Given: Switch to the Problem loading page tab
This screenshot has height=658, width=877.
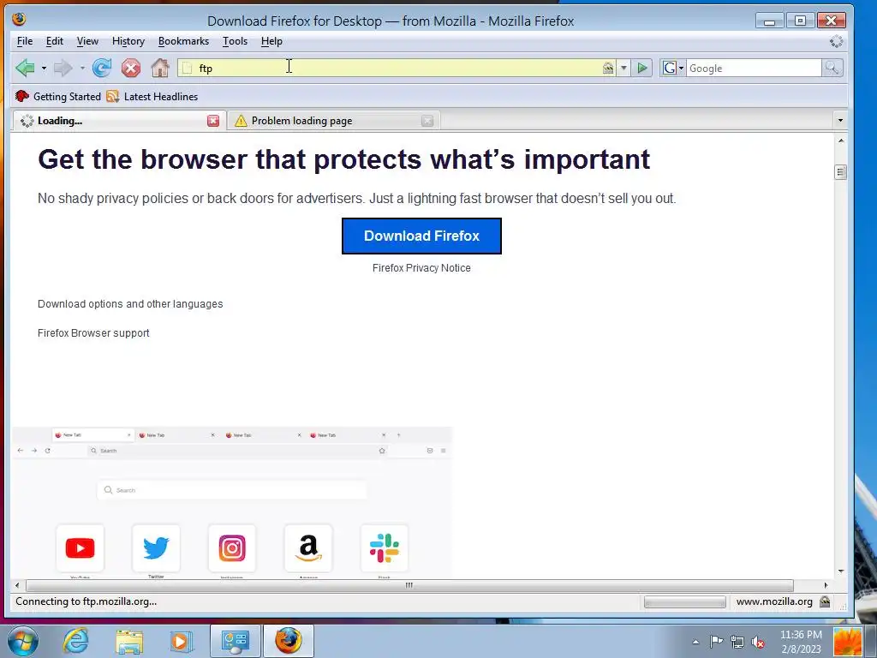Looking at the screenshot, I should click(x=333, y=121).
